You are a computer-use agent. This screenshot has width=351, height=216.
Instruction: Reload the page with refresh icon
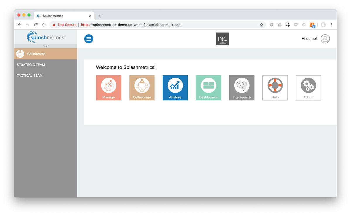coord(36,25)
